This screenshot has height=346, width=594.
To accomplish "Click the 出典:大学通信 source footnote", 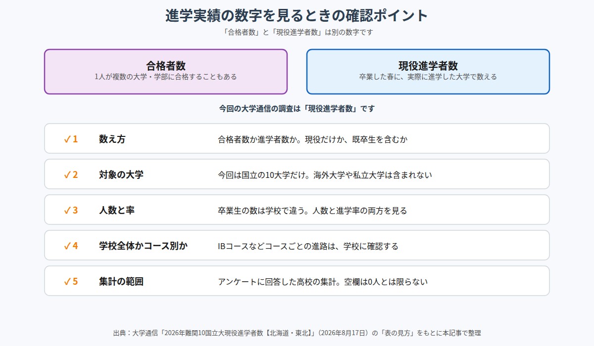I will [297, 333].
